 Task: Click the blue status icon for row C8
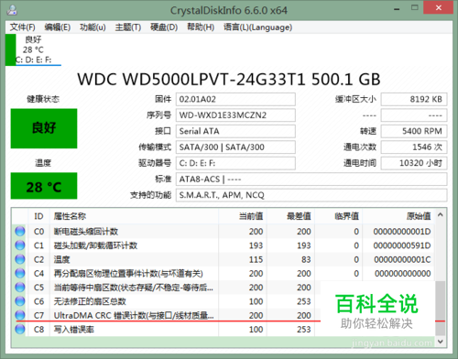point(20,329)
